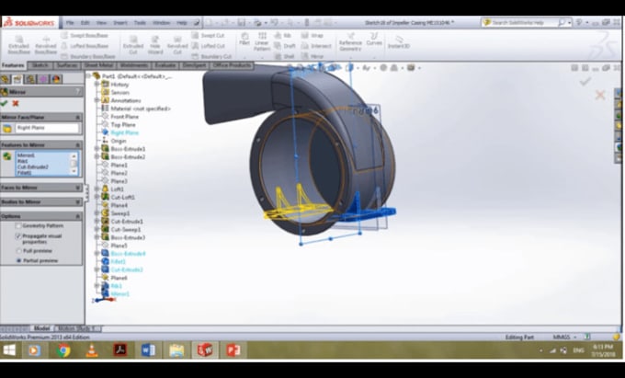Image resolution: width=625 pixels, height=378 pixels.
Task: Open the Tools menu
Action: pos(140,23)
